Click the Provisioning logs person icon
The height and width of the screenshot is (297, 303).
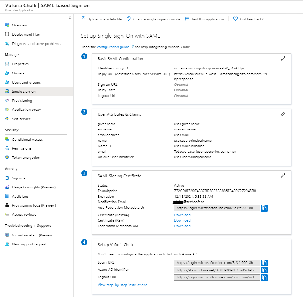7,205
